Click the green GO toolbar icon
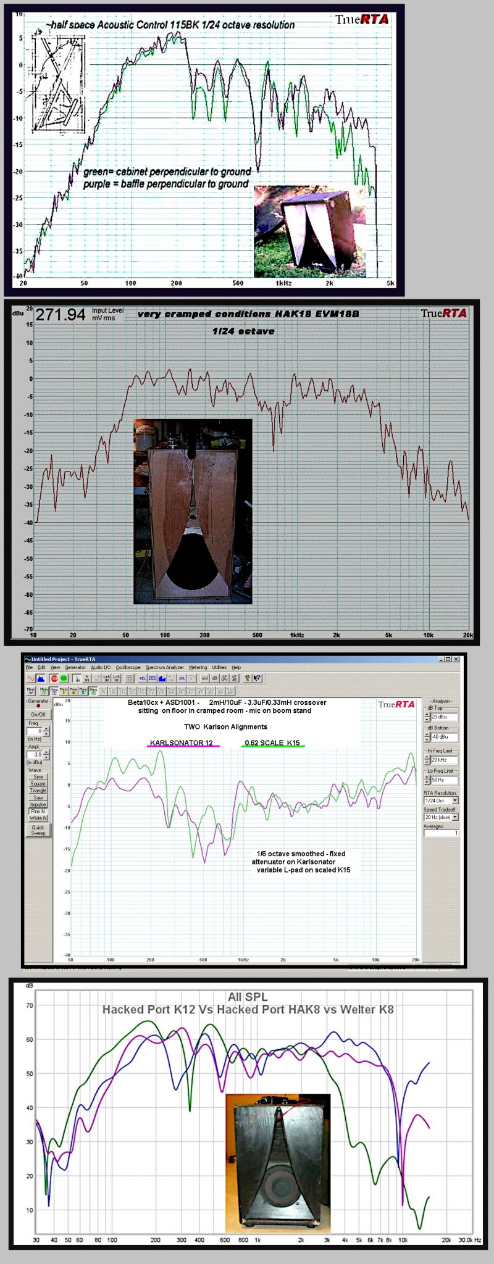 point(64,678)
